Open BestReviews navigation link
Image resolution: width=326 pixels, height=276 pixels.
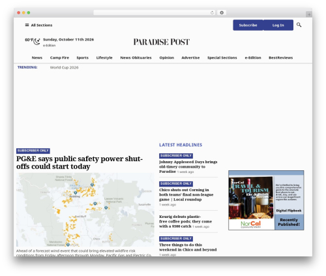click(281, 57)
